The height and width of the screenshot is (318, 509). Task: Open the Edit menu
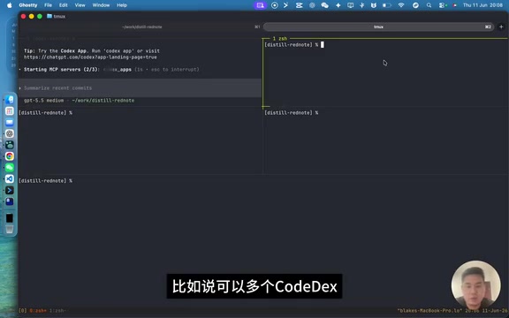click(x=64, y=5)
